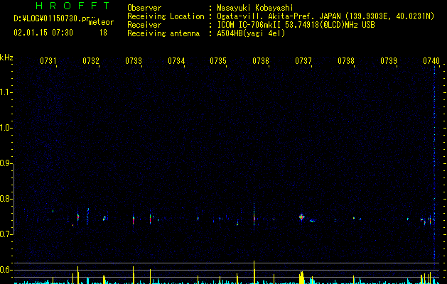
Task: Click the 0737 time marker
Action: pyautogui.click(x=303, y=60)
